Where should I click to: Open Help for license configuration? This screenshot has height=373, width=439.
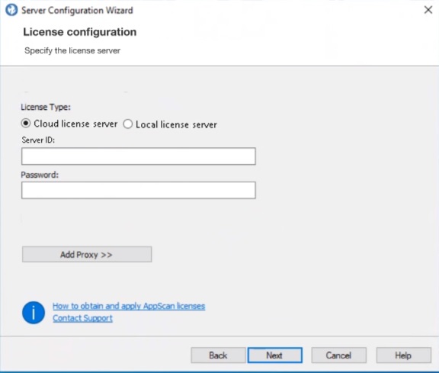point(403,355)
